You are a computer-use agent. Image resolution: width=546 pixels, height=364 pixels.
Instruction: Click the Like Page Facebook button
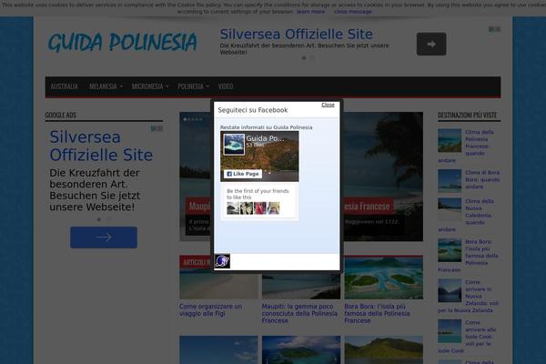pos(243,174)
